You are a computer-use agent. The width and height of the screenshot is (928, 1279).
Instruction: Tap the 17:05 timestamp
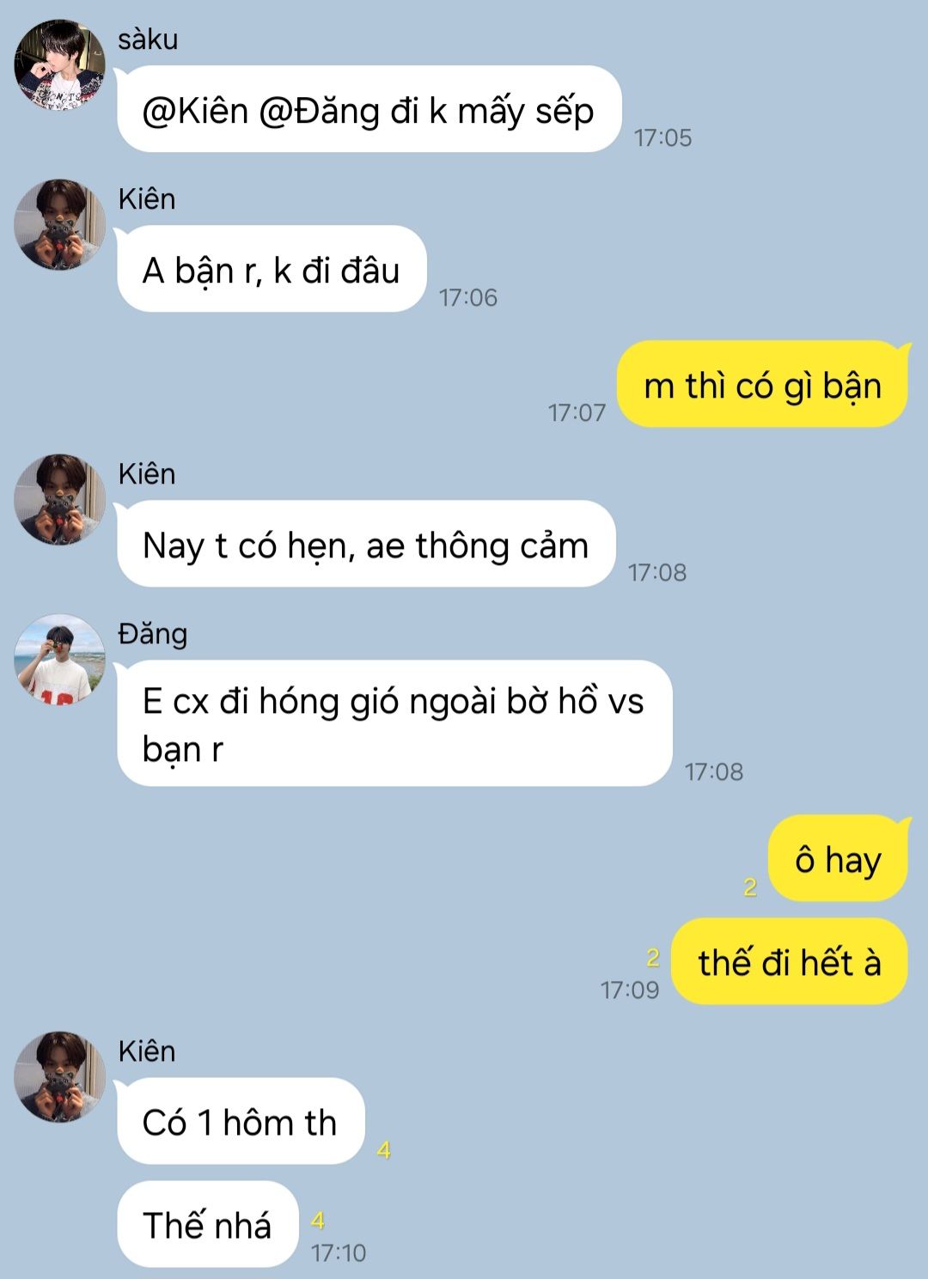point(662,137)
